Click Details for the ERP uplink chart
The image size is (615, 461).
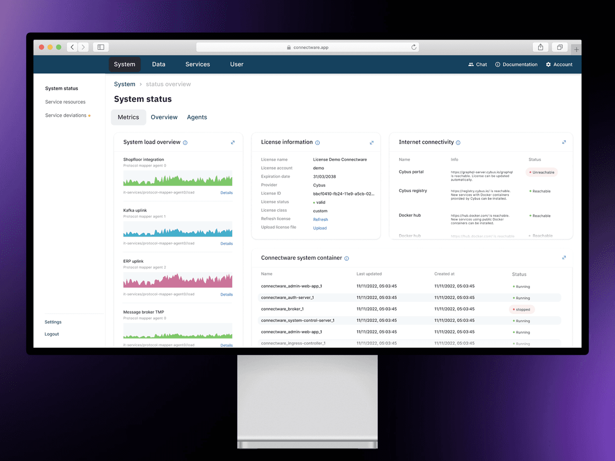[227, 294]
